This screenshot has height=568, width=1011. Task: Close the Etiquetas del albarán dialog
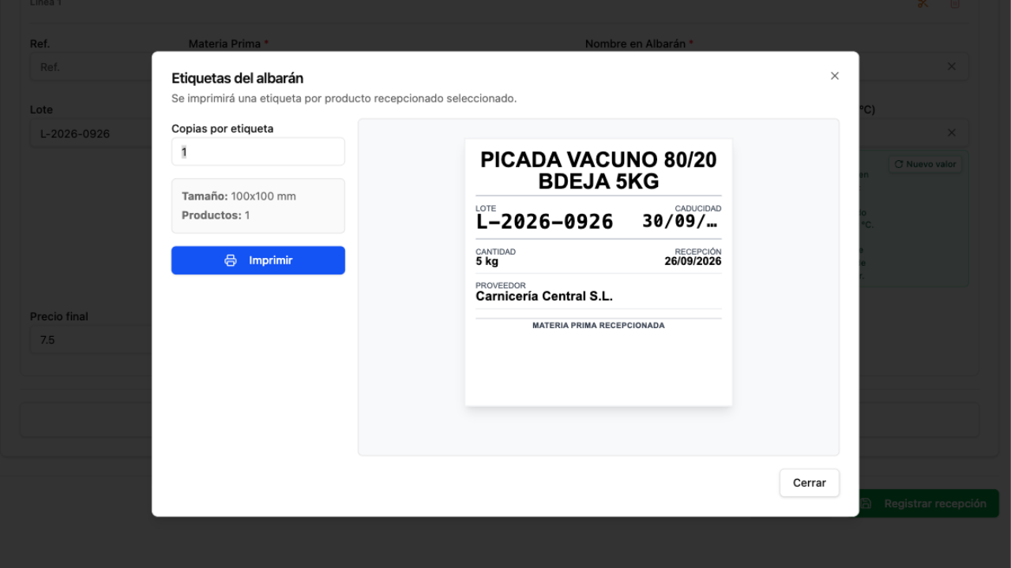(835, 76)
